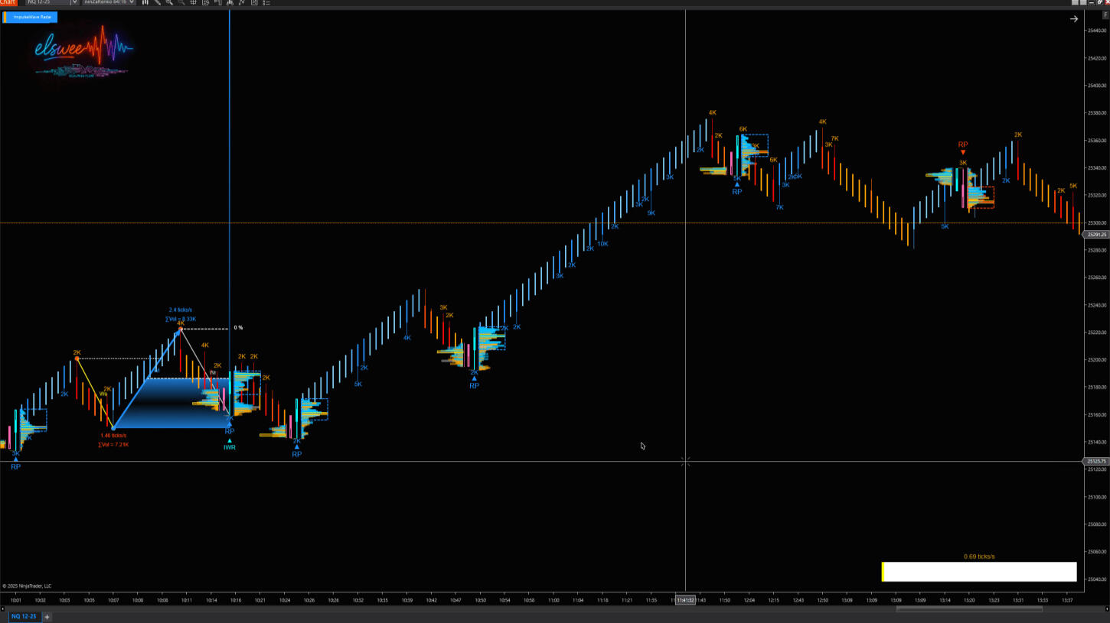Click the 25291.25 current price marker
The width and height of the screenshot is (1110, 623).
[1096, 235]
